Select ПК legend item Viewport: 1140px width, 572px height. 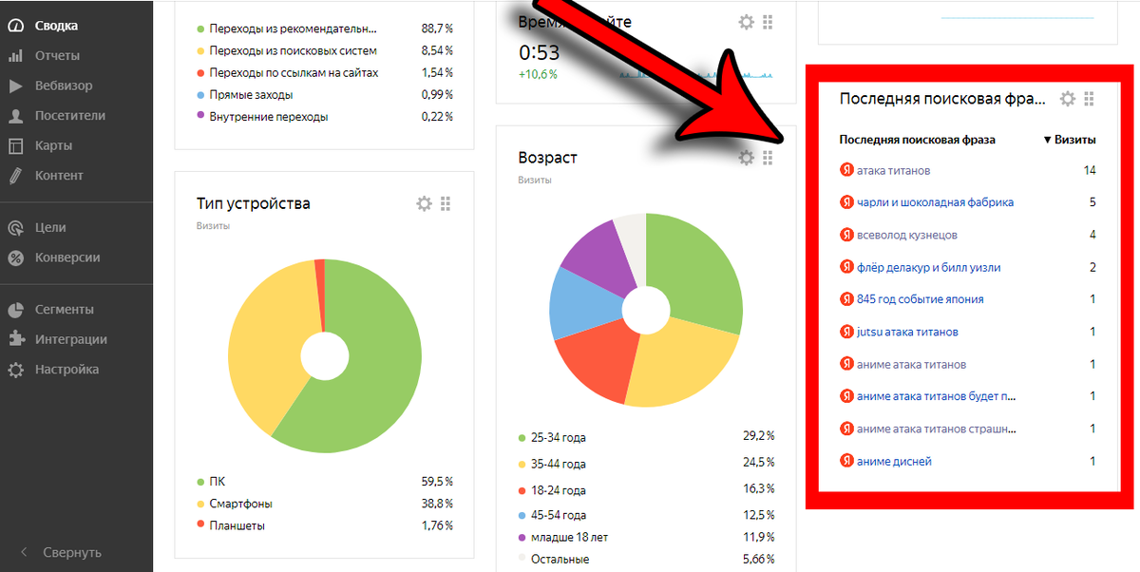click(218, 481)
